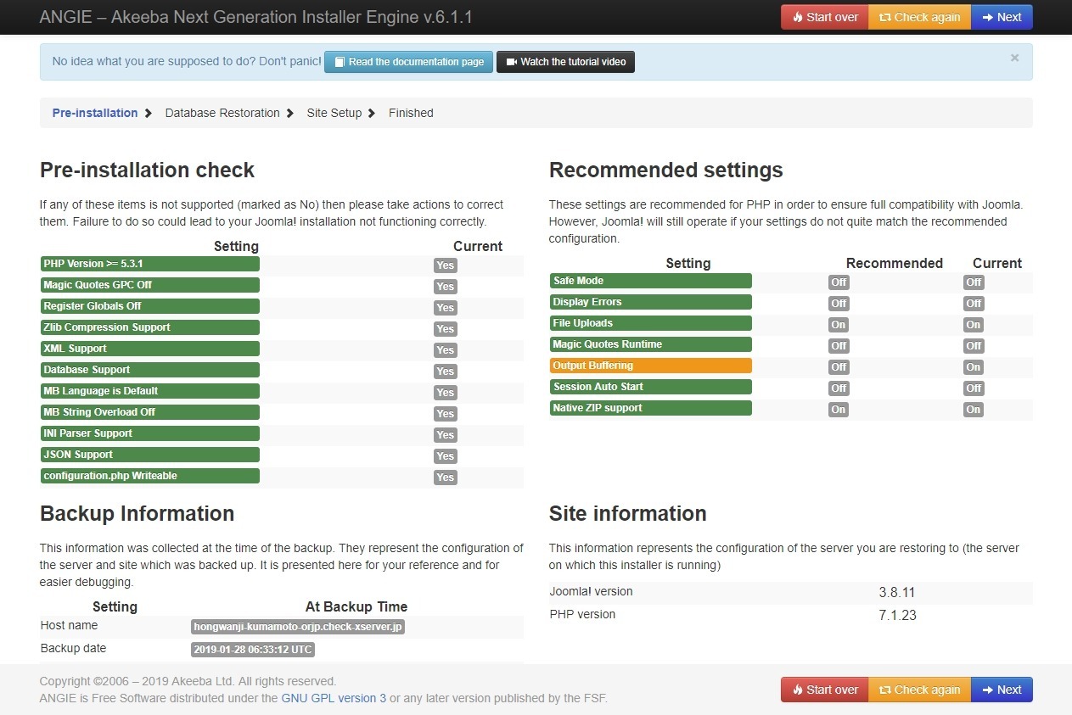Click the Backup Information heading
1072x715 pixels.
(x=138, y=514)
